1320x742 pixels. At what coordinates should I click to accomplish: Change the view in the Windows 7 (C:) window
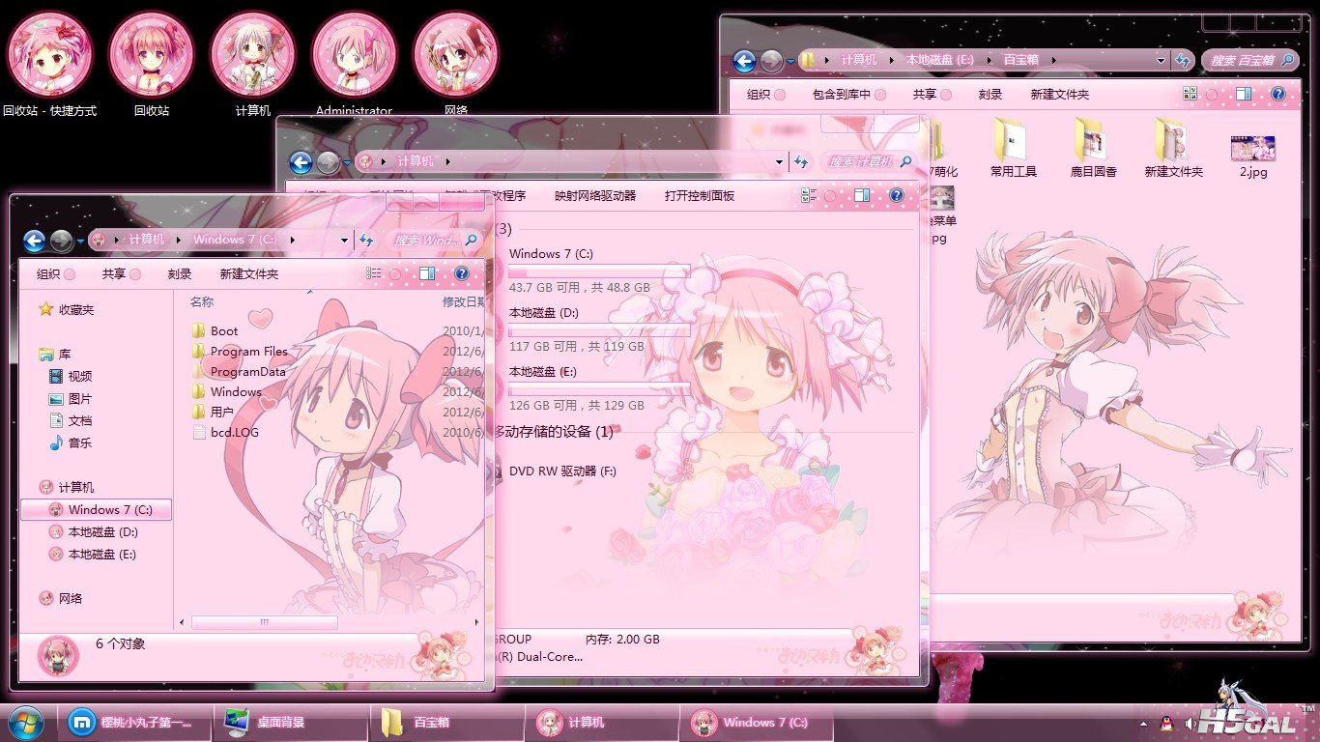click(374, 274)
